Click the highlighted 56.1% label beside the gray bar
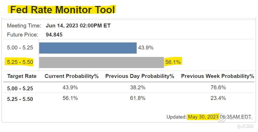 tap(173, 62)
